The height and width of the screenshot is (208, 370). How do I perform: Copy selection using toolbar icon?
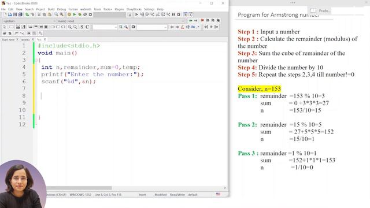[x=45, y=14]
